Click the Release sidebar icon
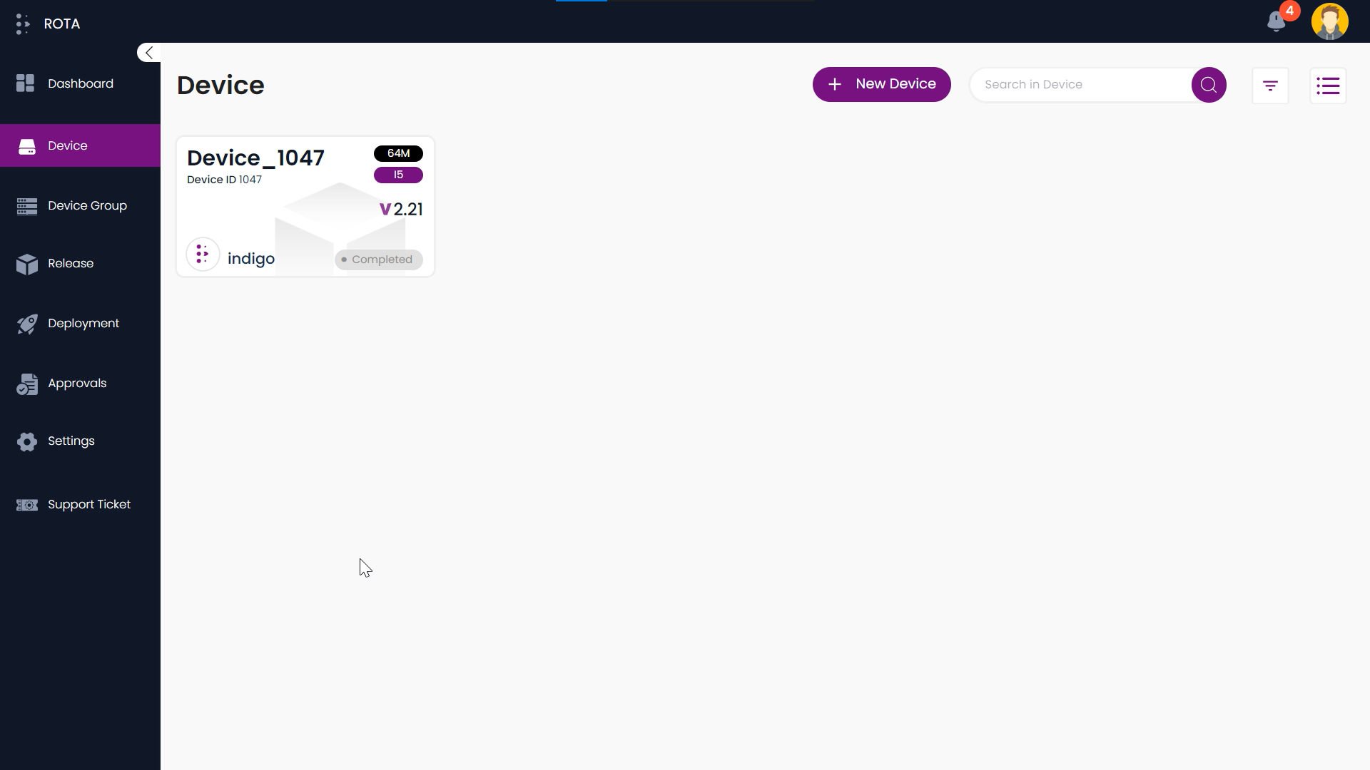Viewport: 1370px width, 770px height. [x=26, y=263]
